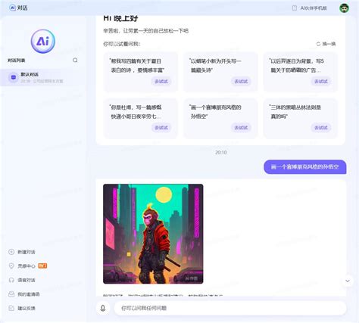Click the scroll-to-bottom chevron button

[x=348, y=281]
